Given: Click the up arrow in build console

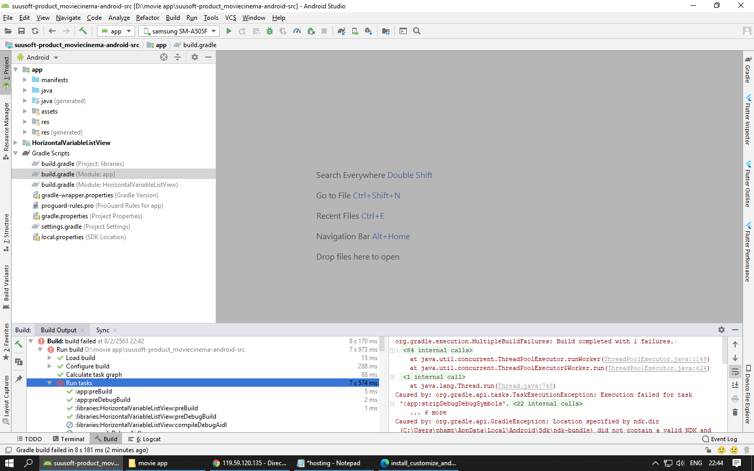Looking at the screenshot, I should (735, 344).
